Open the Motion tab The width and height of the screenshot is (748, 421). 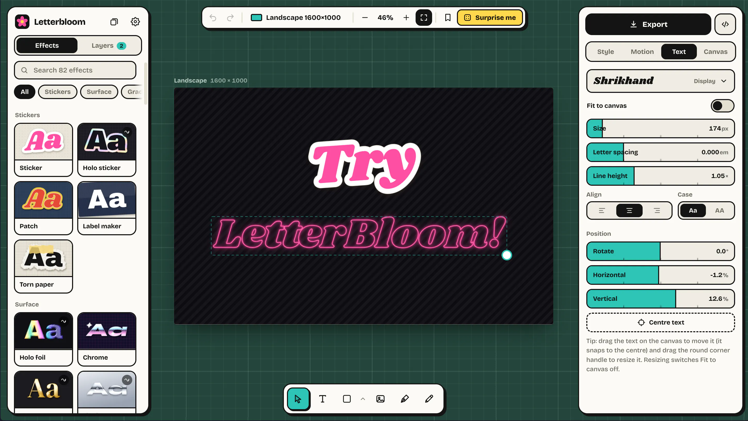[642, 52]
